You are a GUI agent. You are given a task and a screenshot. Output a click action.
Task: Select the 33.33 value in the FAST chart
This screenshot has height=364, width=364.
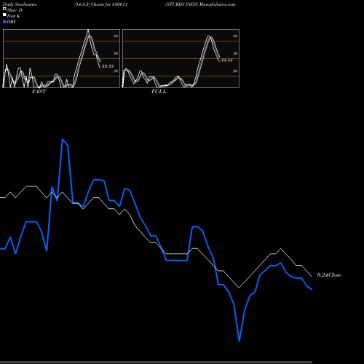(x=108, y=66)
